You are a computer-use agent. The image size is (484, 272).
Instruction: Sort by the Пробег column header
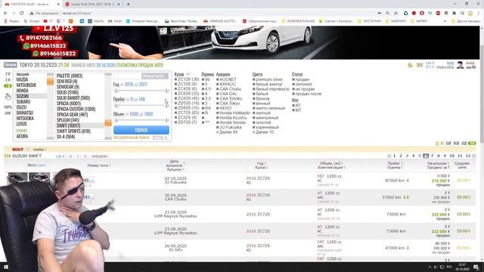tap(395, 163)
